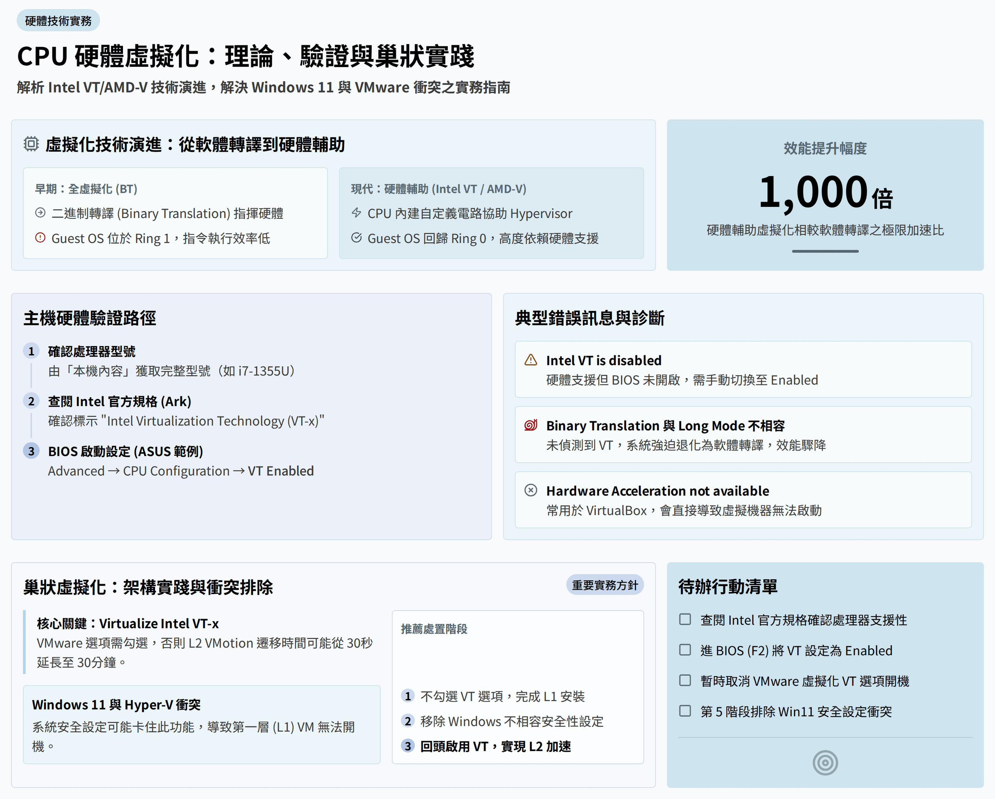This screenshot has height=799, width=995.
Task: Check 查閱 Intel 官方規格確認處理器支援性 box
Action: coord(685,619)
